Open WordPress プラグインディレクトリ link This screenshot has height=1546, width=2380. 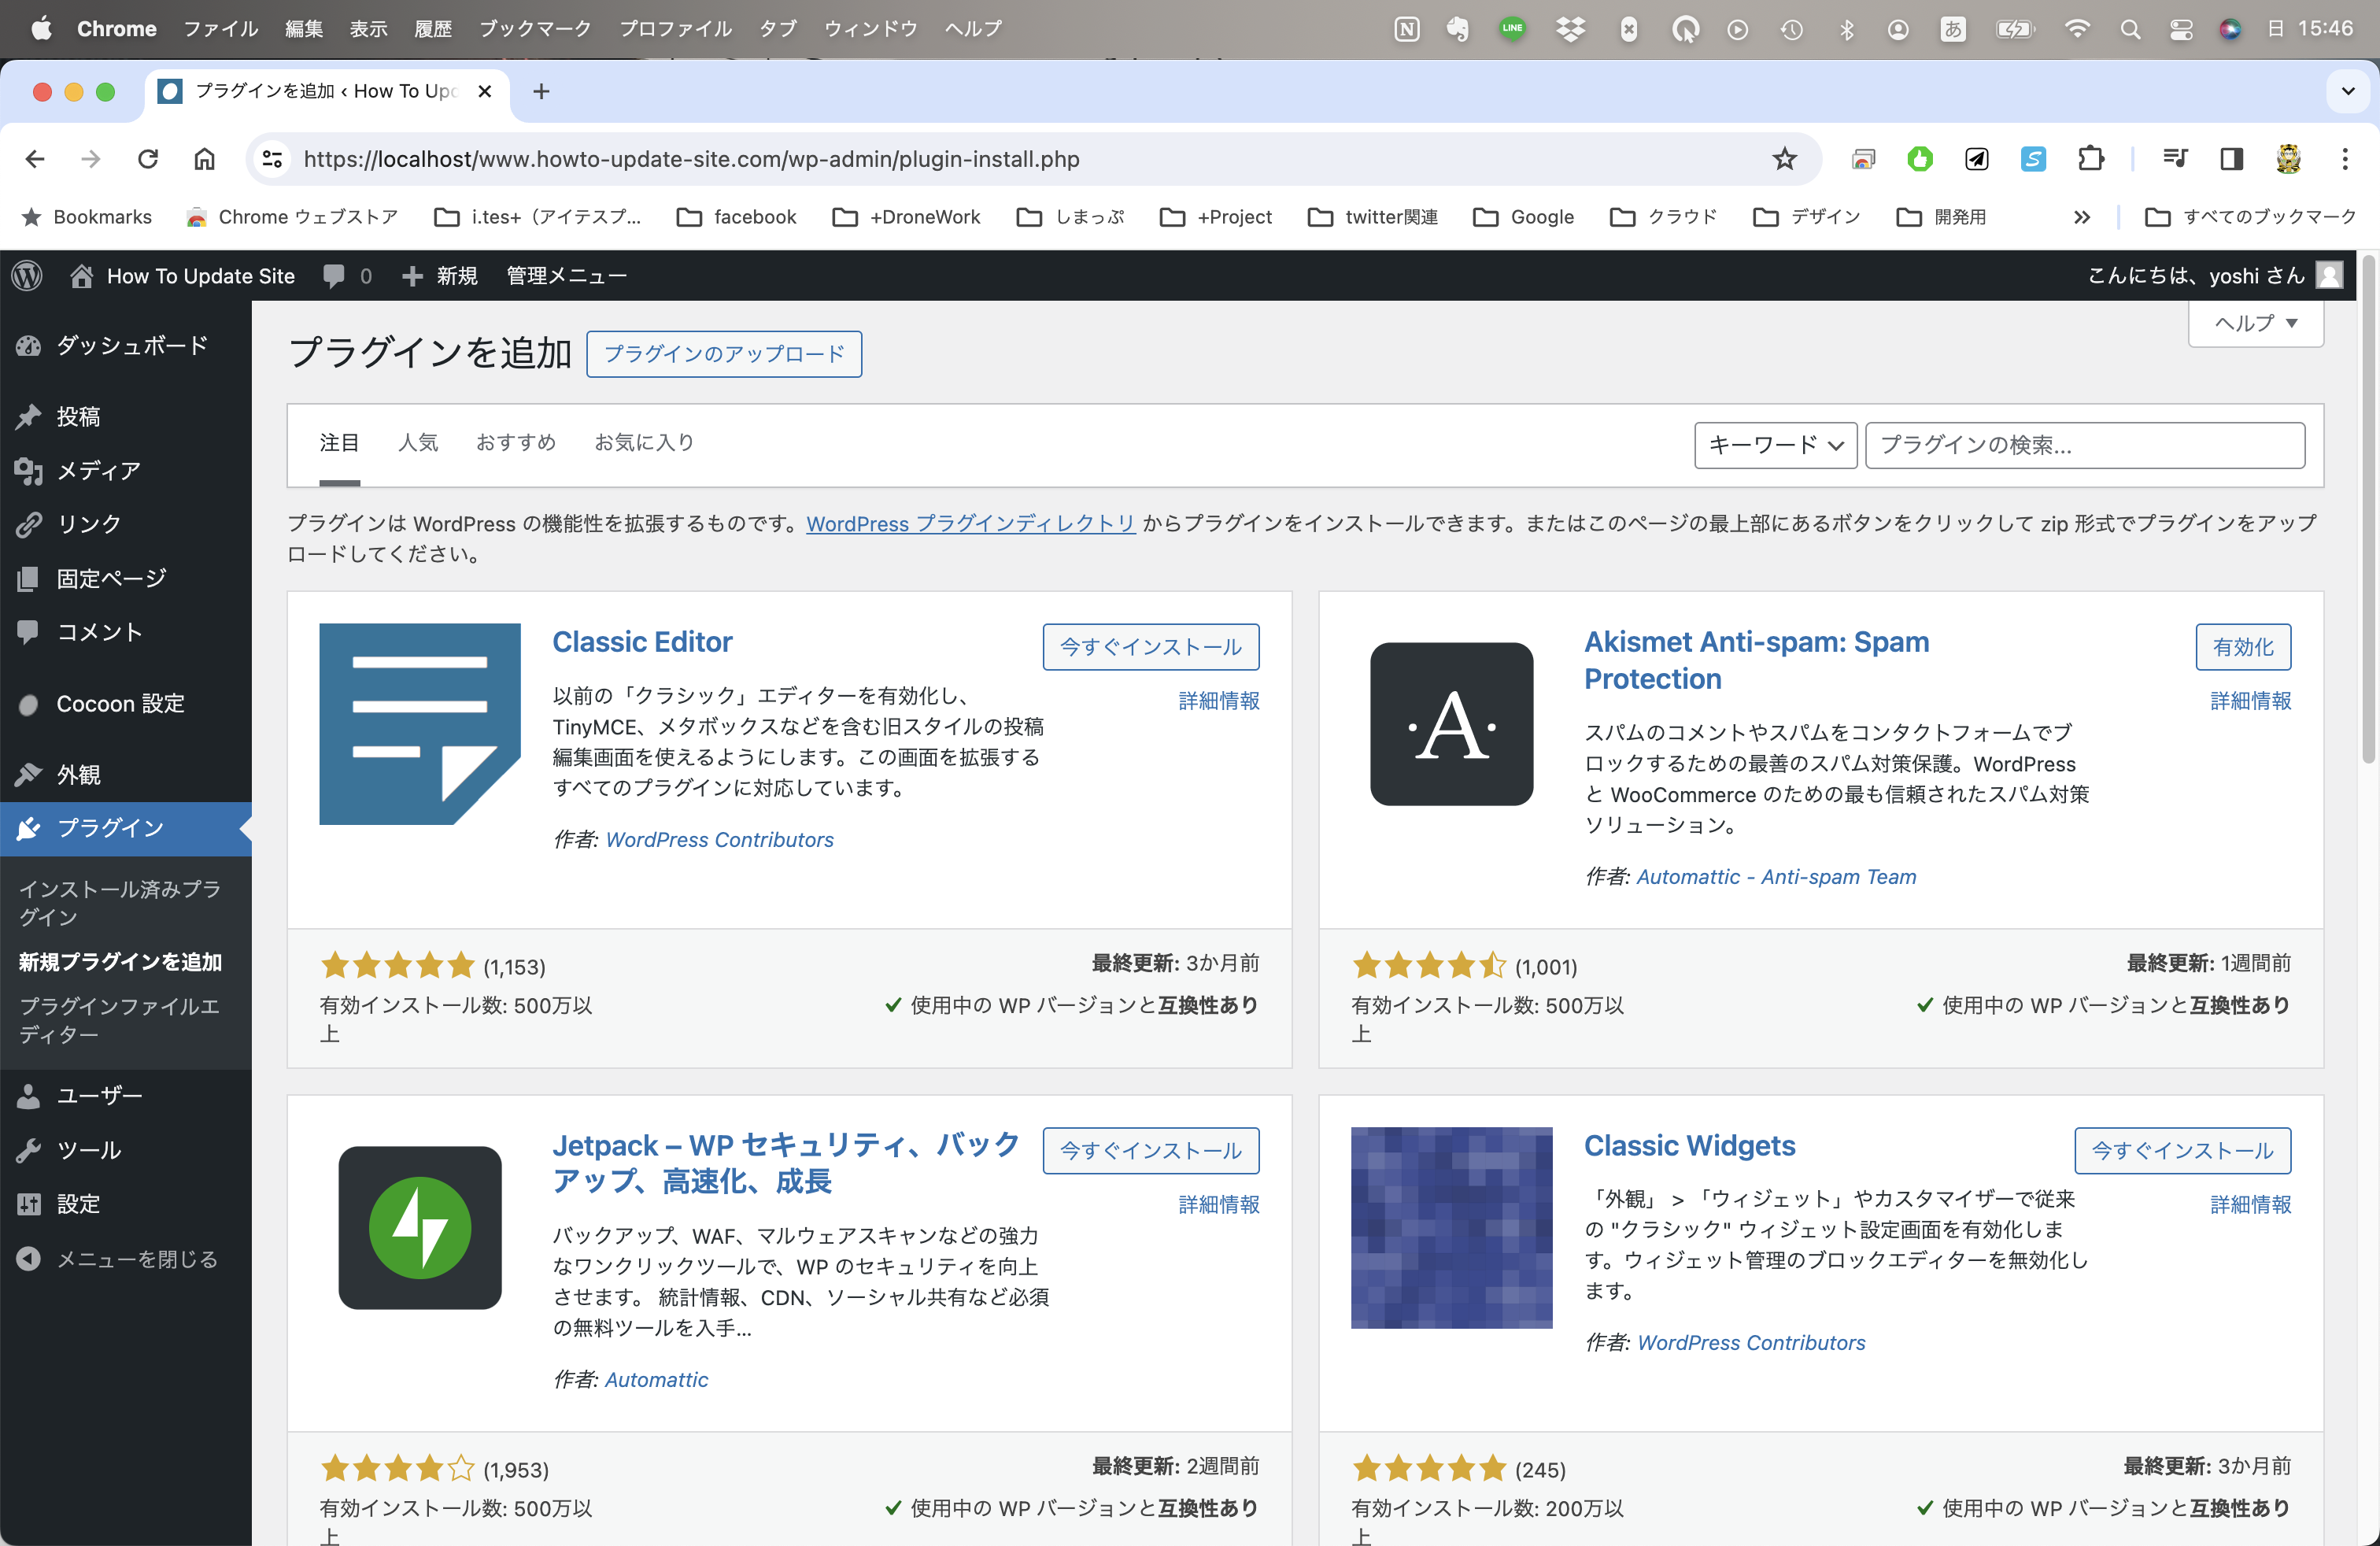click(971, 524)
